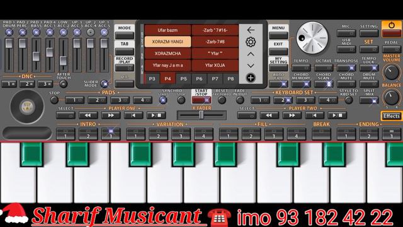Select style Ufar bazm
Image resolution: width=403 pixels, height=227 pixels.
coord(167,30)
